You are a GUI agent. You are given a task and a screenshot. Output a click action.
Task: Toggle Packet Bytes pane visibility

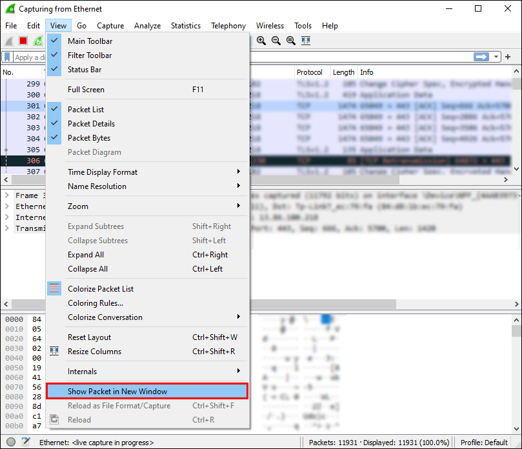pyautogui.click(x=146, y=138)
